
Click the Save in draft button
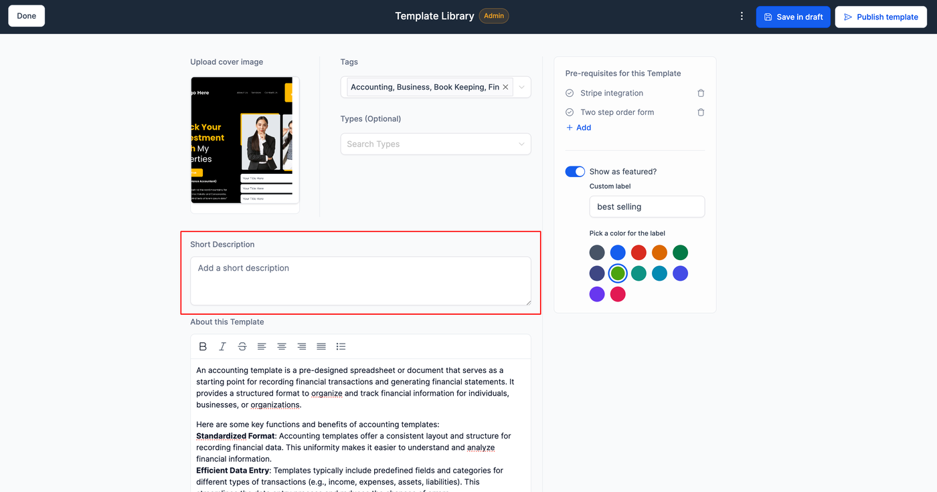[x=793, y=17]
